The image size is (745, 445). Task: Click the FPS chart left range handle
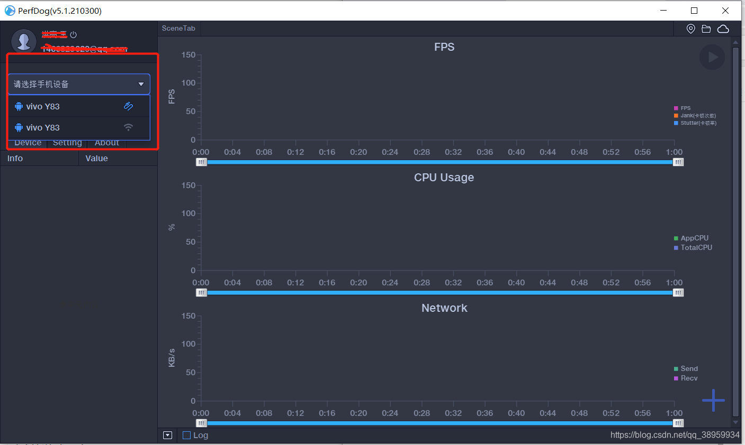(201, 162)
